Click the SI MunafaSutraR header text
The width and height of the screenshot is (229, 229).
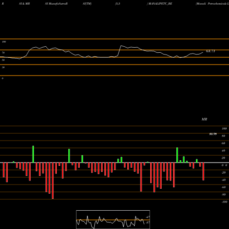pos(56,4)
